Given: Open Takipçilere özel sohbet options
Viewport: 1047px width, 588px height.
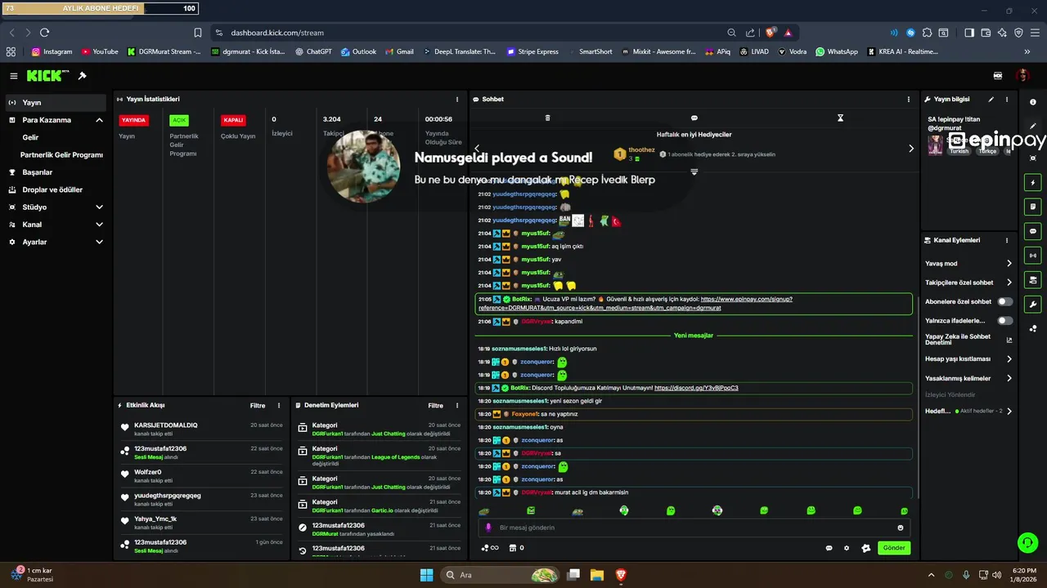Looking at the screenshot, I should (x=968, y=283).
